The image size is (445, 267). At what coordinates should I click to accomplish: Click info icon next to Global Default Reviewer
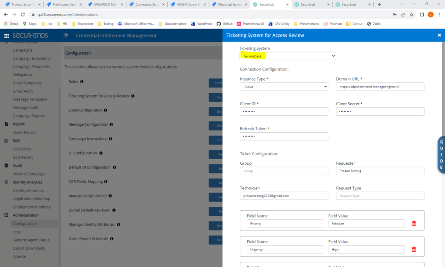pyautogui.click(x=114, y=210)
